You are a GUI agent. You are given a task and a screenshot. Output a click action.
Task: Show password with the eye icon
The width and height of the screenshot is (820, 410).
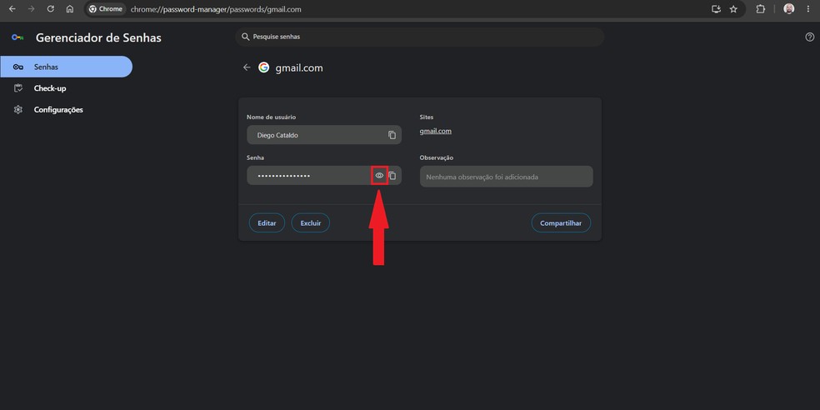coord(380,175)
